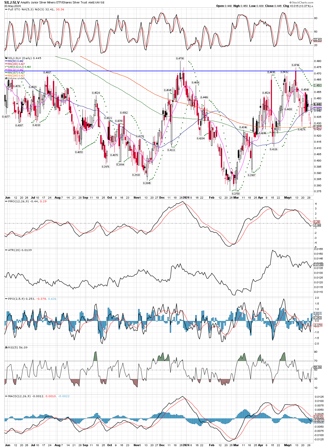328x448 pixels.
Task: Click the 56.09 RSI value tag
Action: pos(317,367)
